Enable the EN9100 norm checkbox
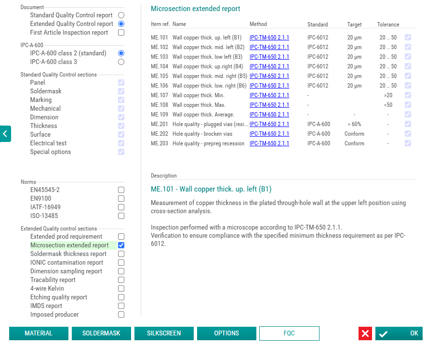Image resolution: width=426 pixels, height=346 pixels. 121,199
